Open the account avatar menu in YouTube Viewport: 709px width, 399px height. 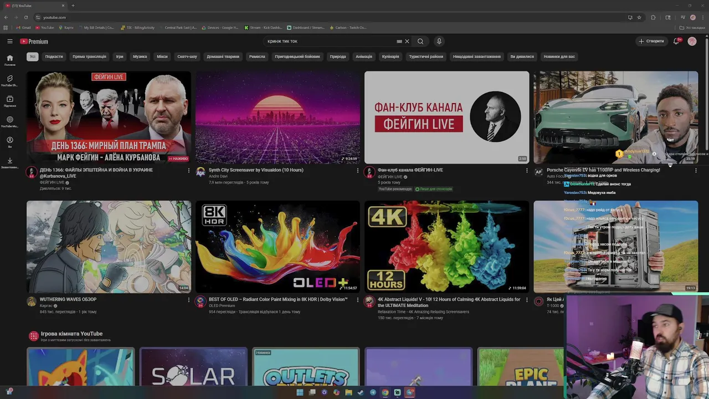point(692,41)
